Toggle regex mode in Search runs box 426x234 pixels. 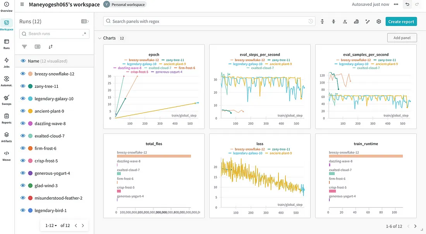(84, 34)
